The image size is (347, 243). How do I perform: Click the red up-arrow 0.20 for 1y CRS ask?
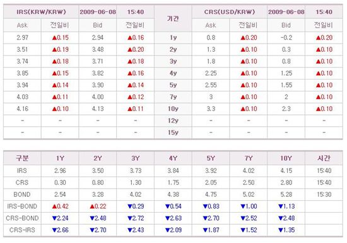point(249,38)
